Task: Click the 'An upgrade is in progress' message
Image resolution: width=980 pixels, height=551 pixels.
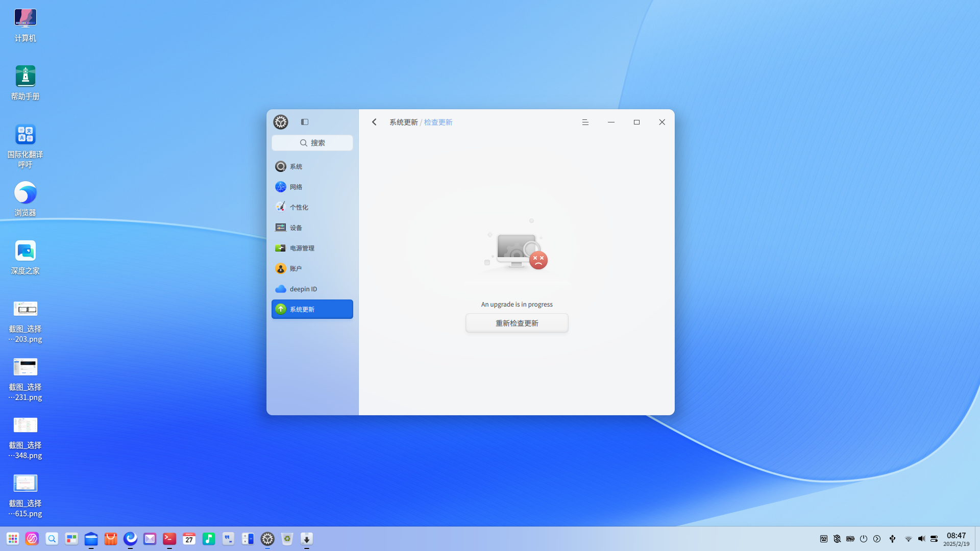Action: [x=517, y=304]
